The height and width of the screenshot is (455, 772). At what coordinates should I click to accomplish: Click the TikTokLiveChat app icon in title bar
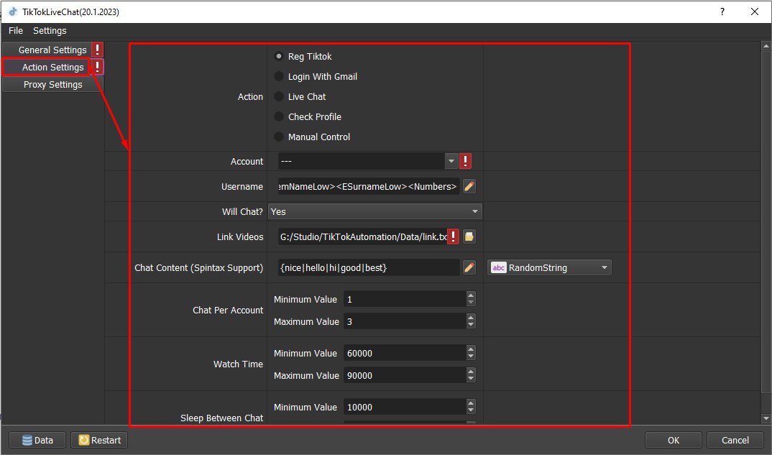[13, 12]
